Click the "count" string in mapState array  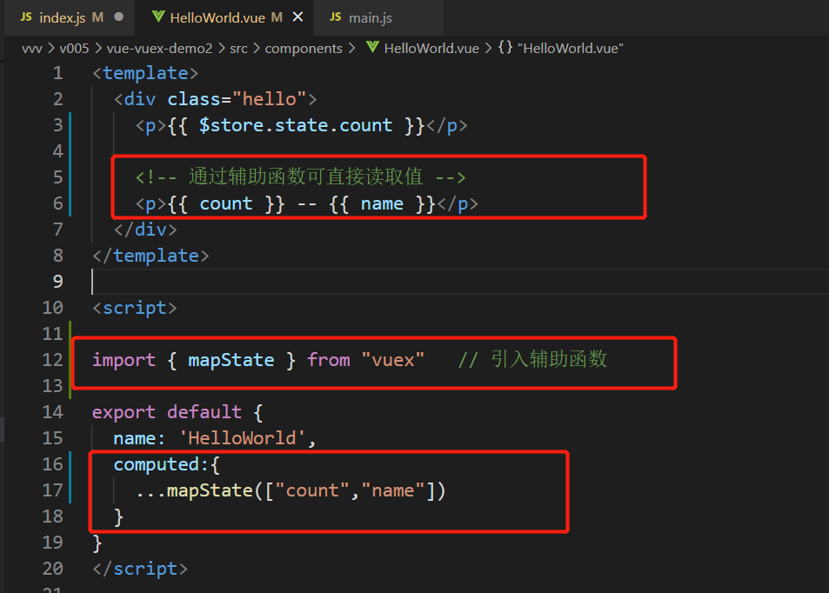(312, 490)
